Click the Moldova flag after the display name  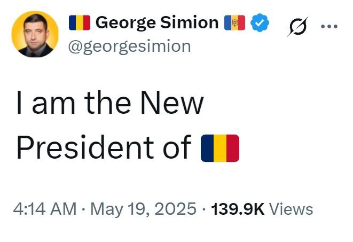234,22
